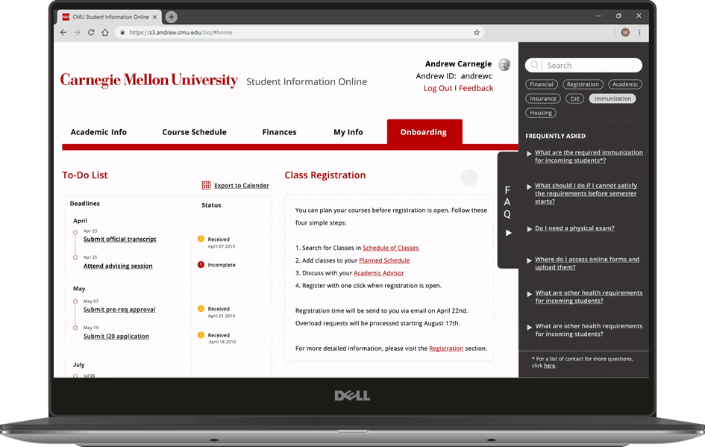Toggle the Academic filter tag
This screenshot has width=705, height=447.
tap(625, 84)
